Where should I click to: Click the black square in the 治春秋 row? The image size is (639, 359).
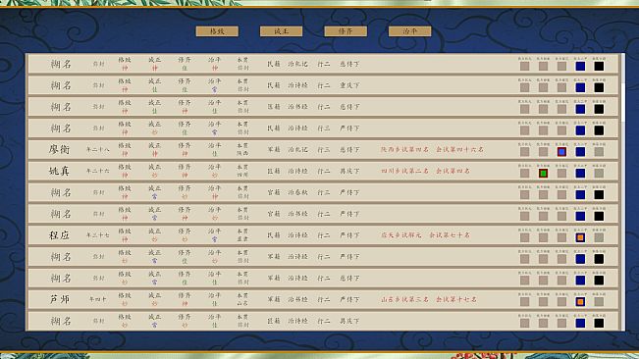(x=599, y=194)
